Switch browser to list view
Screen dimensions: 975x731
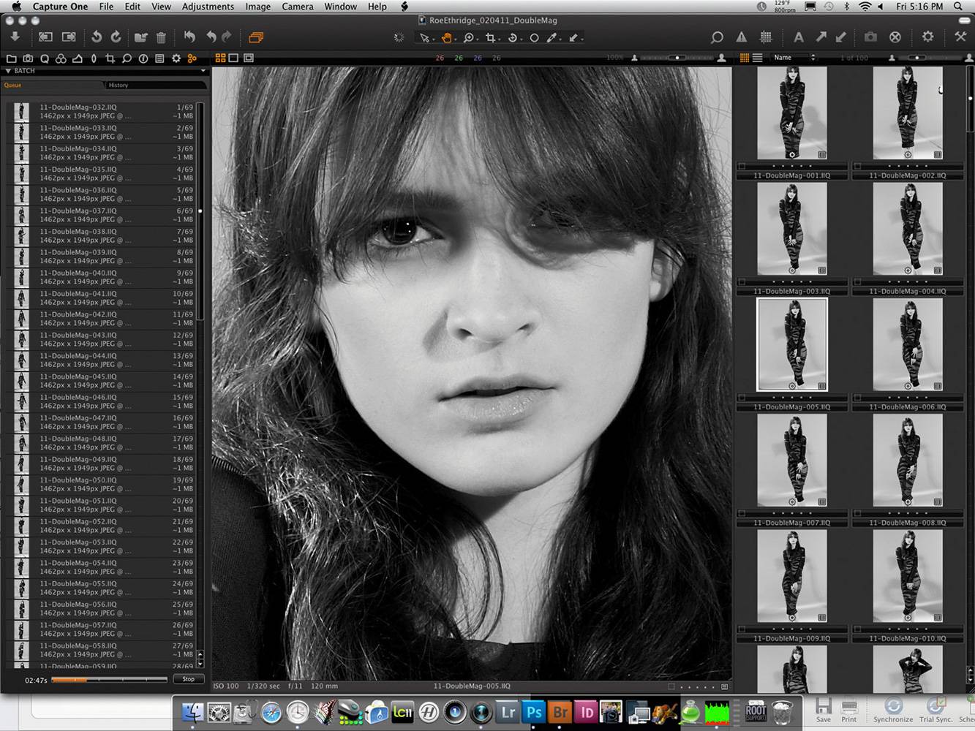pyautogui.click(x=758, y=58)
